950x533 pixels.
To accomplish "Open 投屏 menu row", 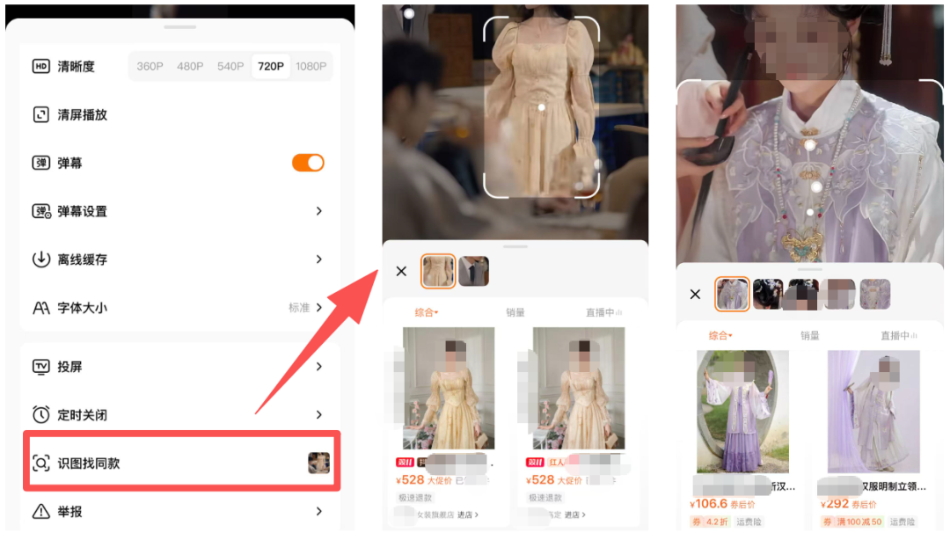I will click(x=180, y=367).
